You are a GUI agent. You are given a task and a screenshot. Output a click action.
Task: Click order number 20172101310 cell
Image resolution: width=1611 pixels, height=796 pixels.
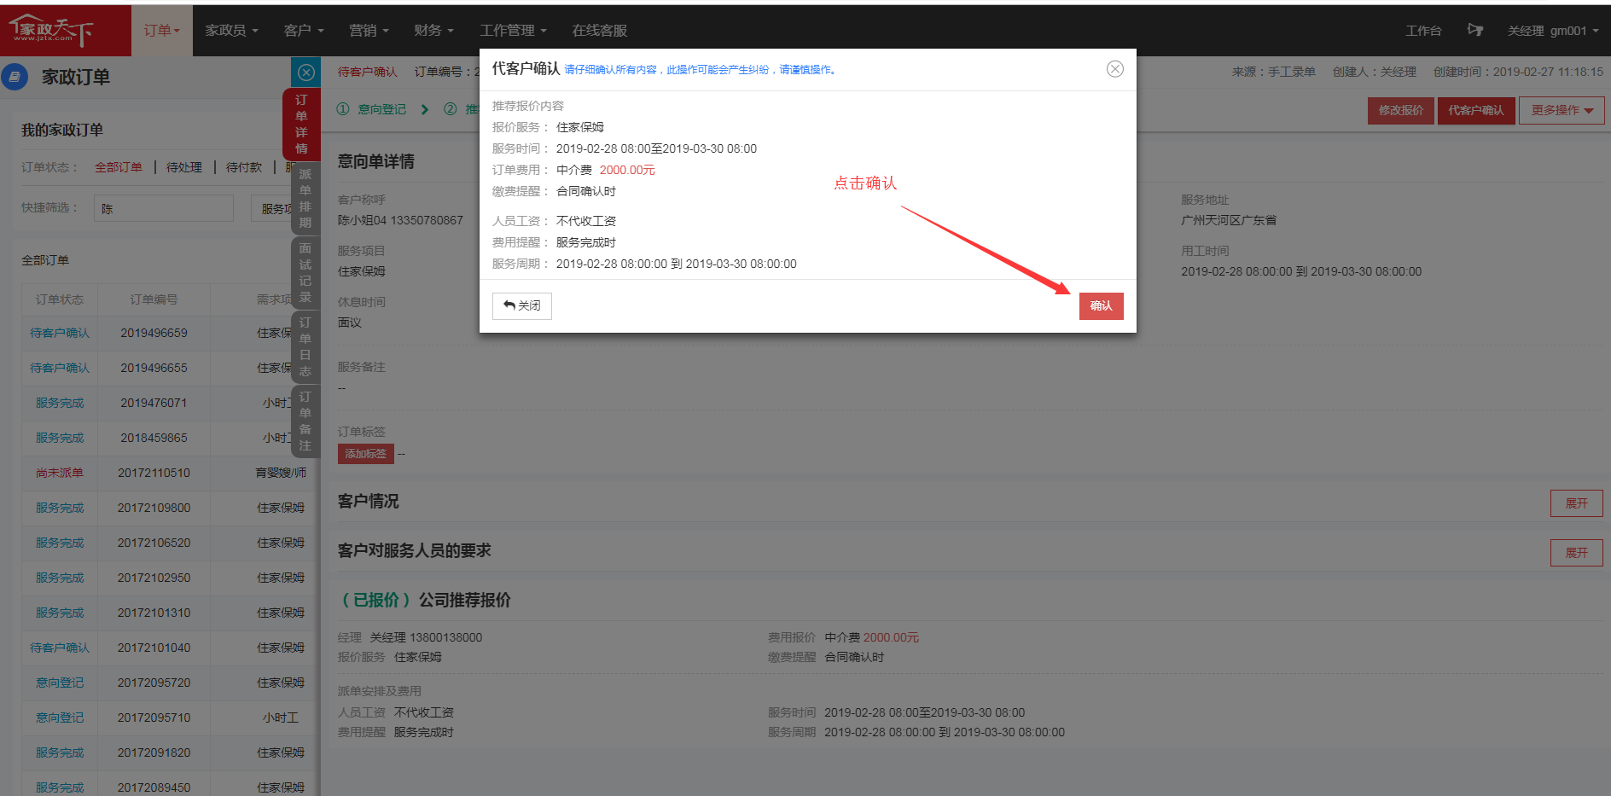click(x=154, y=613)
